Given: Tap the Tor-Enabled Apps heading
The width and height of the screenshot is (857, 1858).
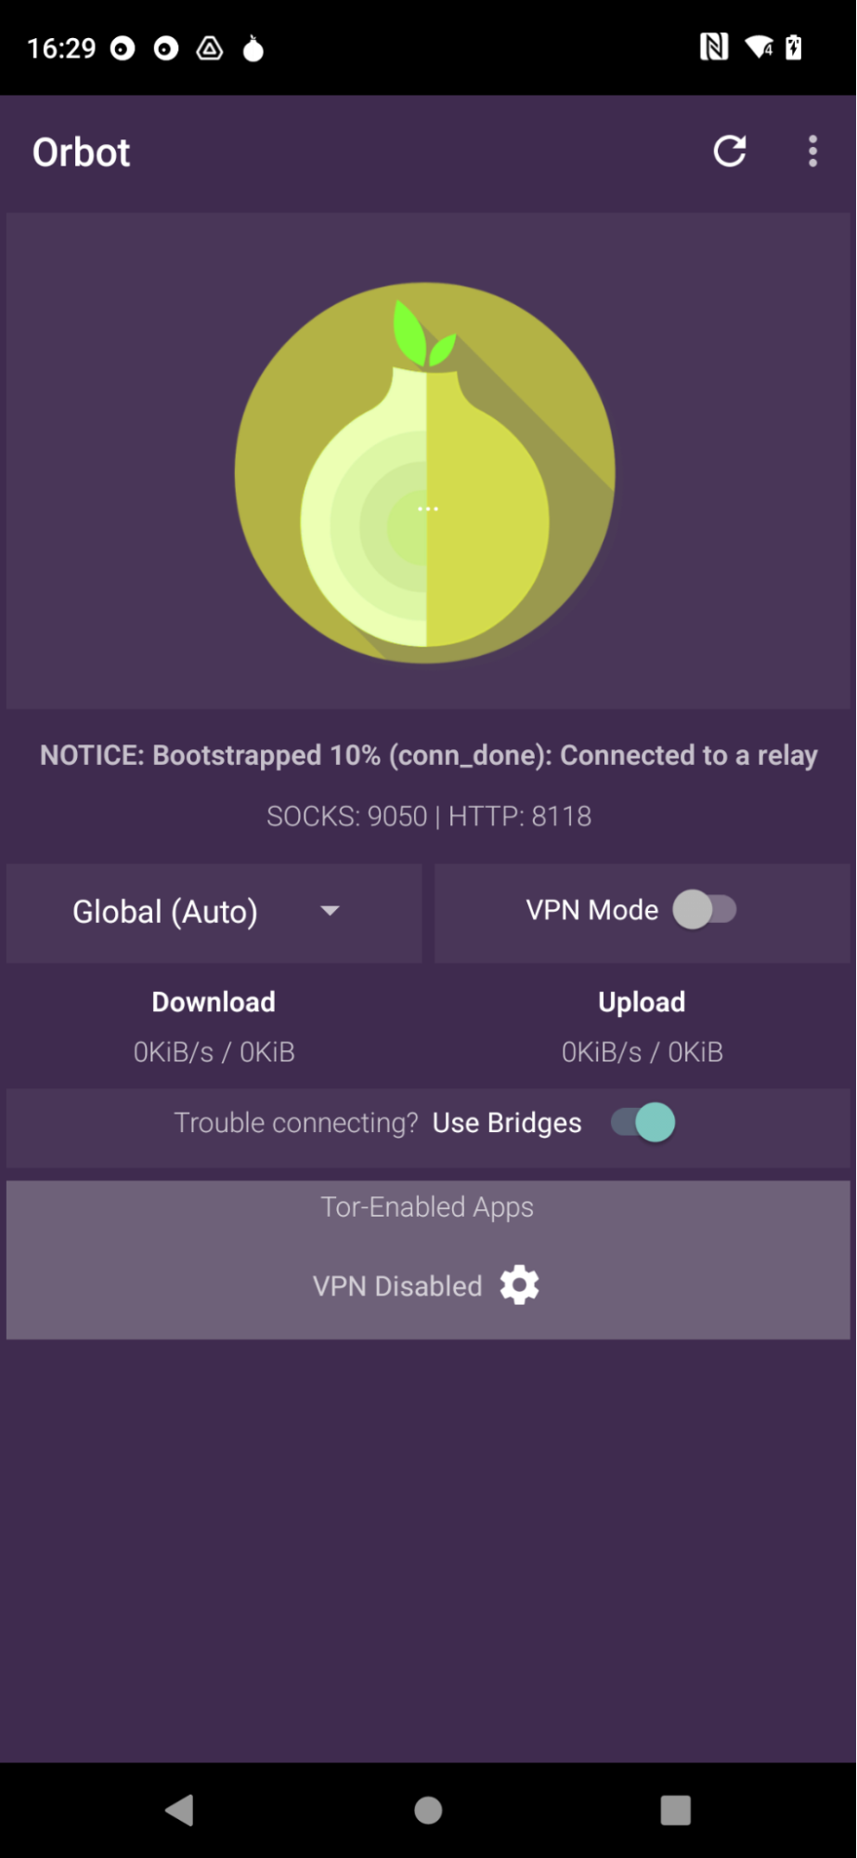Looking at the screenshot, I should pyautogui.click(x=427, y=1206).
